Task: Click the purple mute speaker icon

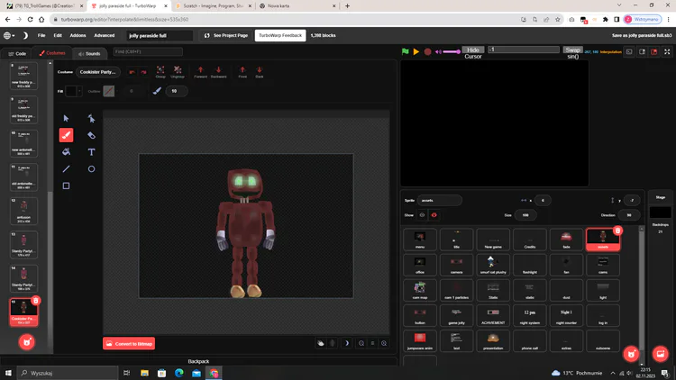Action: (438, 51)
